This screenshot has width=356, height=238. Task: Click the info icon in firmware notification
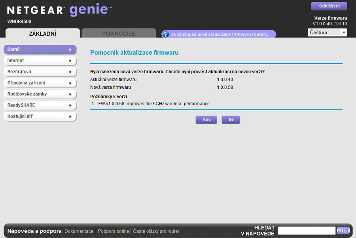click(165, 34)
